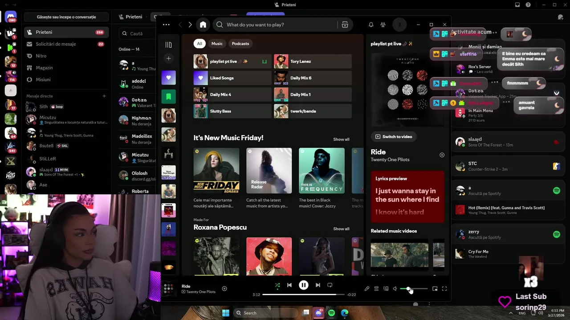
Task: Open the Daily Mix 4 tile
Action: 232,94
